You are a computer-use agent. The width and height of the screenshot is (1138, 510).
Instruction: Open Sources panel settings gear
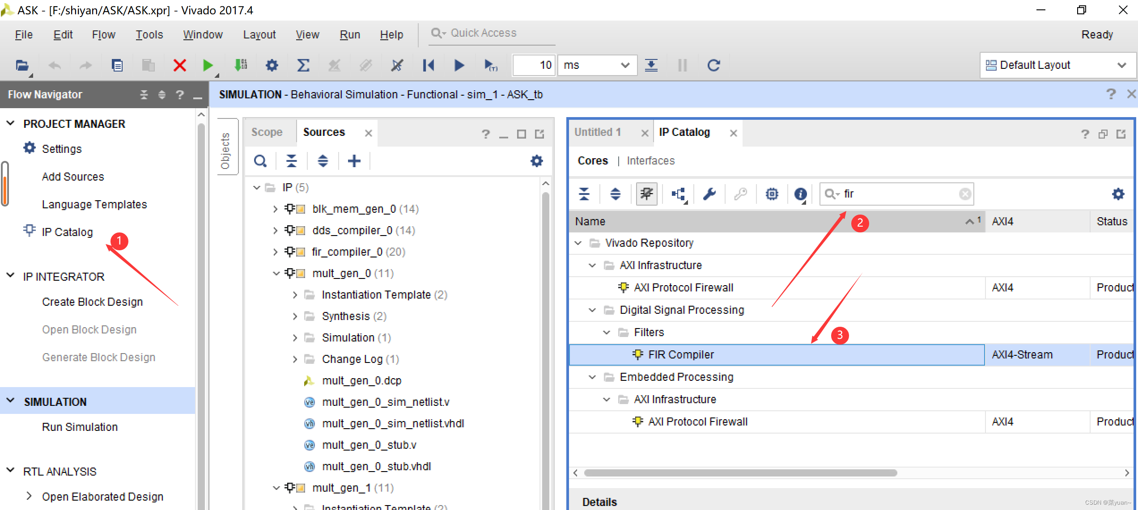(536, 161)
